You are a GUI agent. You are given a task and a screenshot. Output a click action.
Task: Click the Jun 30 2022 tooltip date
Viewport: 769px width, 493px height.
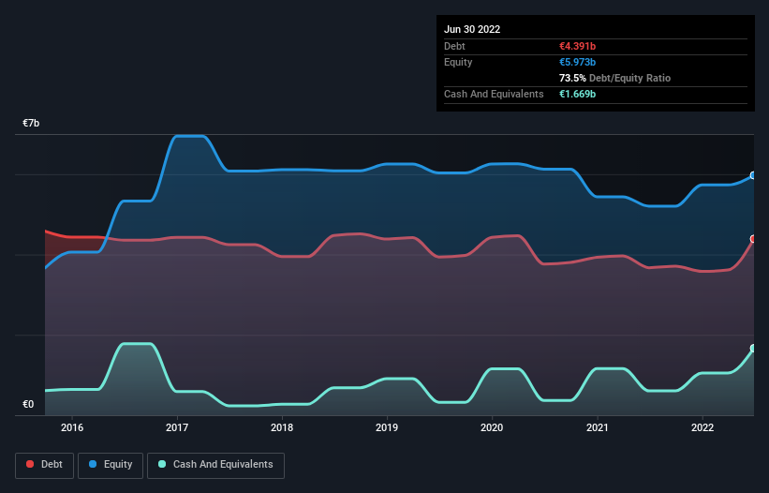[x=472, y=29]
